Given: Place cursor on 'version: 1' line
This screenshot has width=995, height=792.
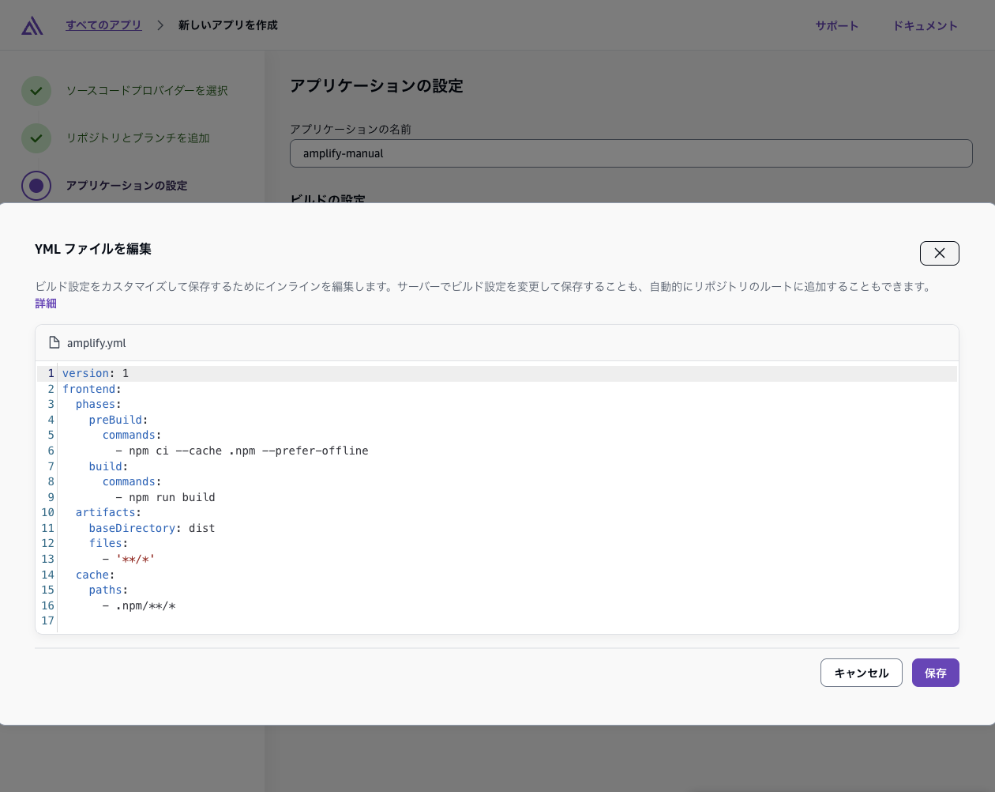Looking at the screenshot, I should (96, 373).
